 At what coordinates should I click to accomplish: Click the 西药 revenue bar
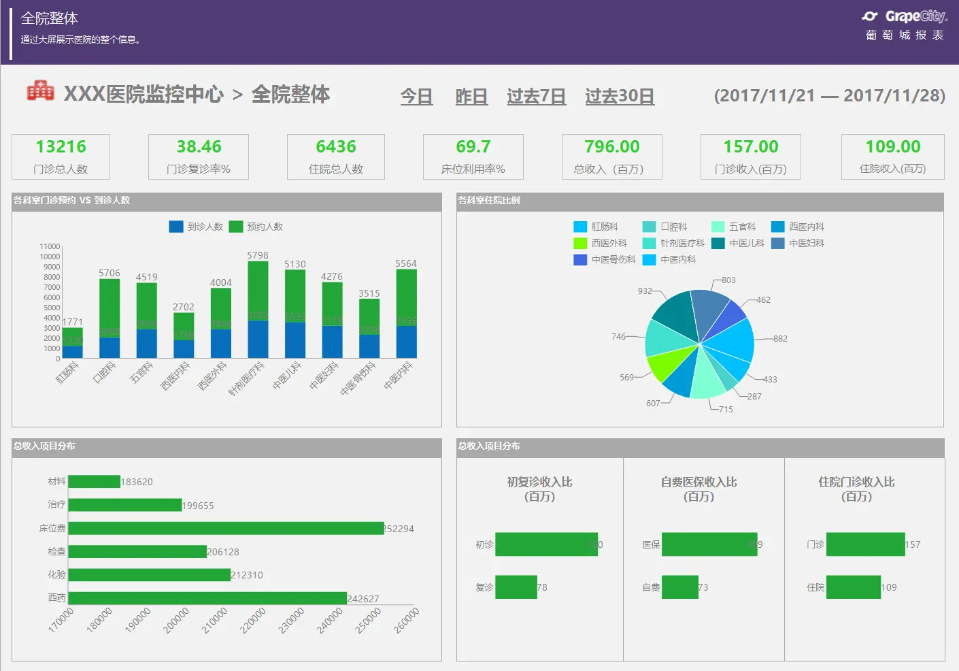[x=207, y=598]
